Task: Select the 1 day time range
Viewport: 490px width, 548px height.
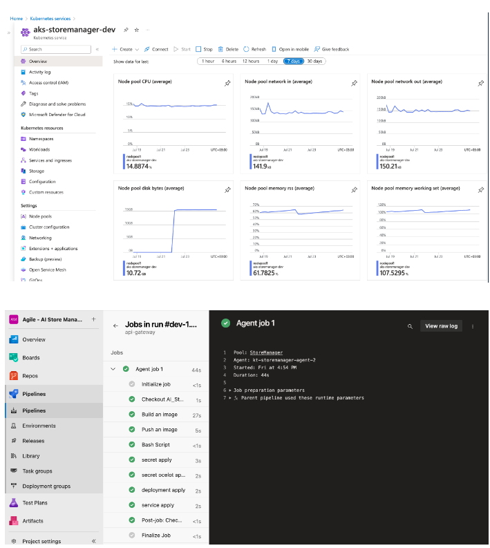Action: point(272,62)
